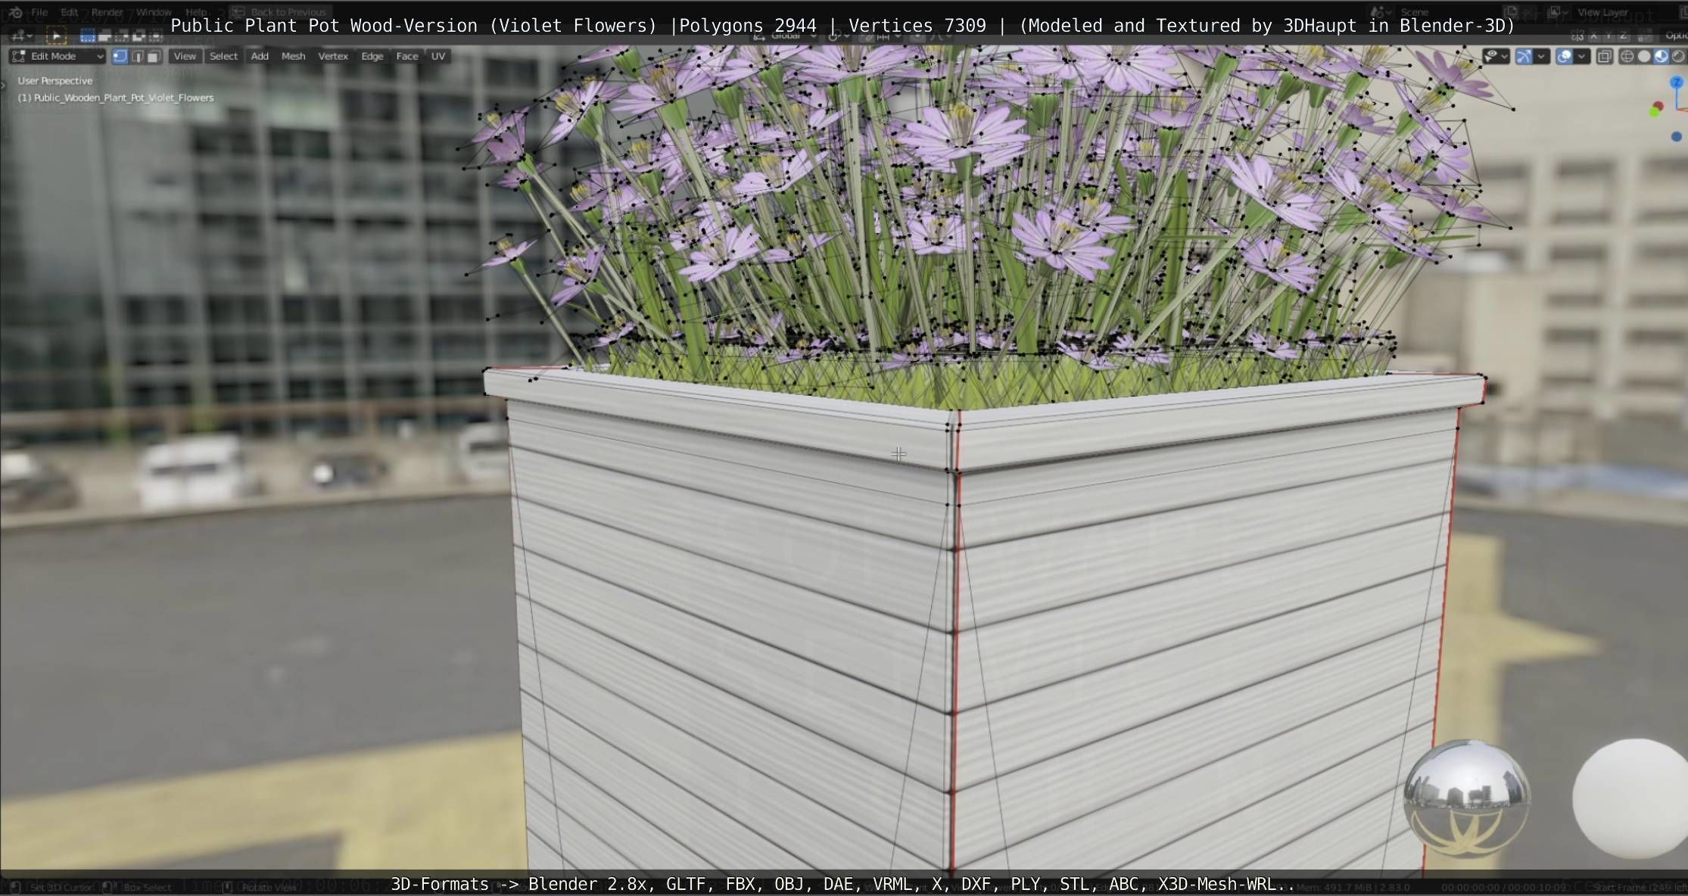This screenshot has height=896, width=1688.
Task: Click the lower blue negative-Z gizmo dot
Action: [x=1677, y=137]
